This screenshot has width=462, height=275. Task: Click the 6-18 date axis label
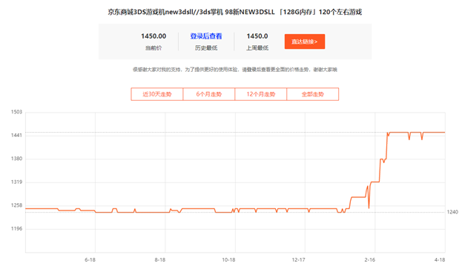[90, 259]
